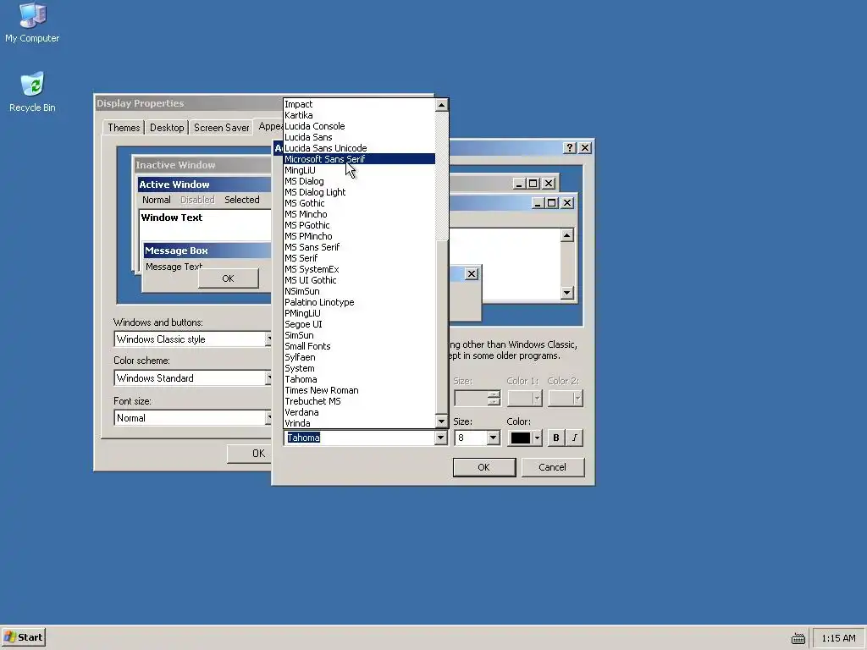Choose Times New Roman font
This screenshot has width=867, height=650.
pyautogui.click(x=359, y=390)
